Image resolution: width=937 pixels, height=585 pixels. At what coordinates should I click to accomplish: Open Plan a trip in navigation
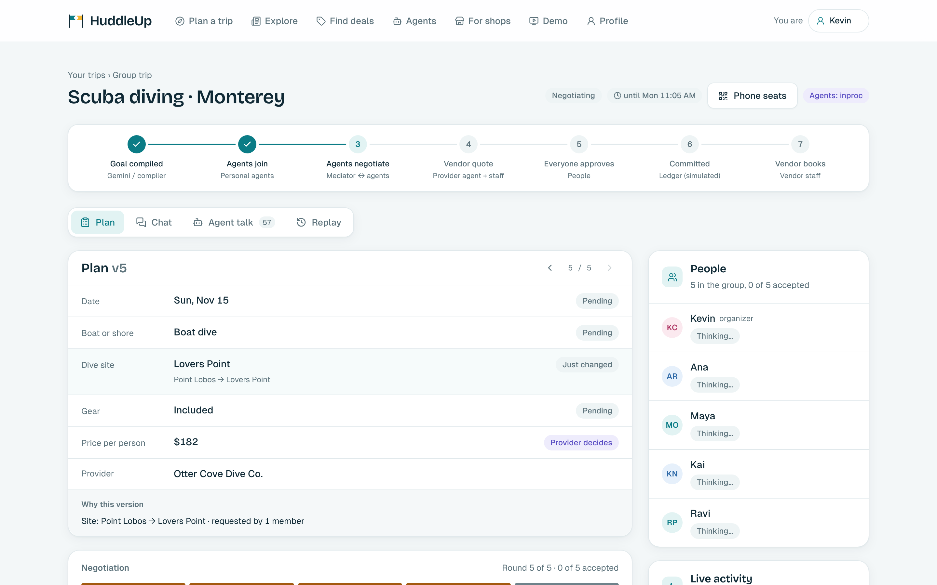(x=204, y=21)
